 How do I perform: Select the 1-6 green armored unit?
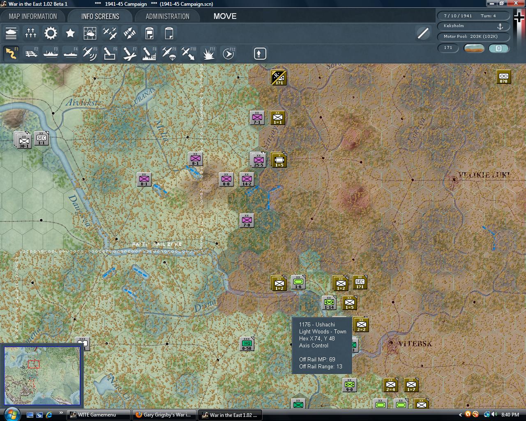click(298, 282)
